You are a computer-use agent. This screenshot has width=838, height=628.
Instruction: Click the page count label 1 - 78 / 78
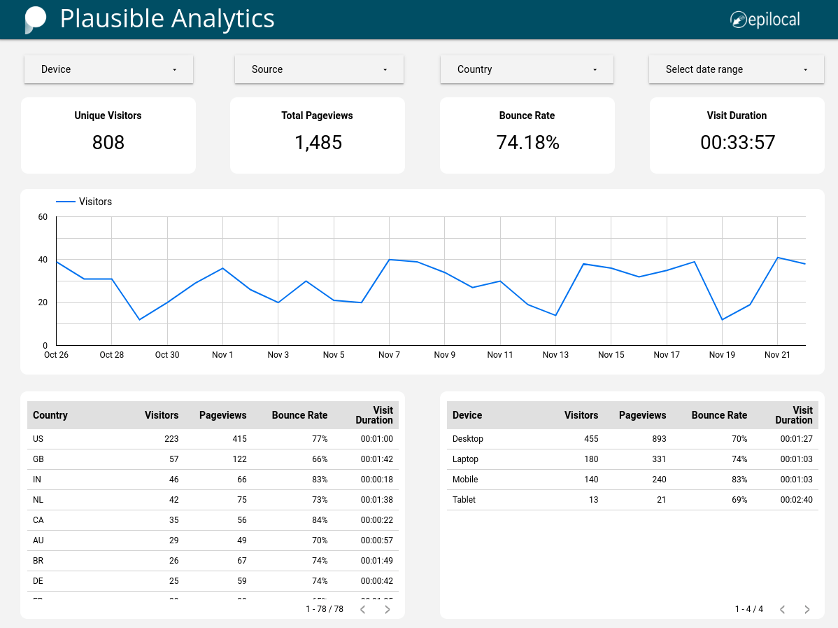tap(324, 609)
